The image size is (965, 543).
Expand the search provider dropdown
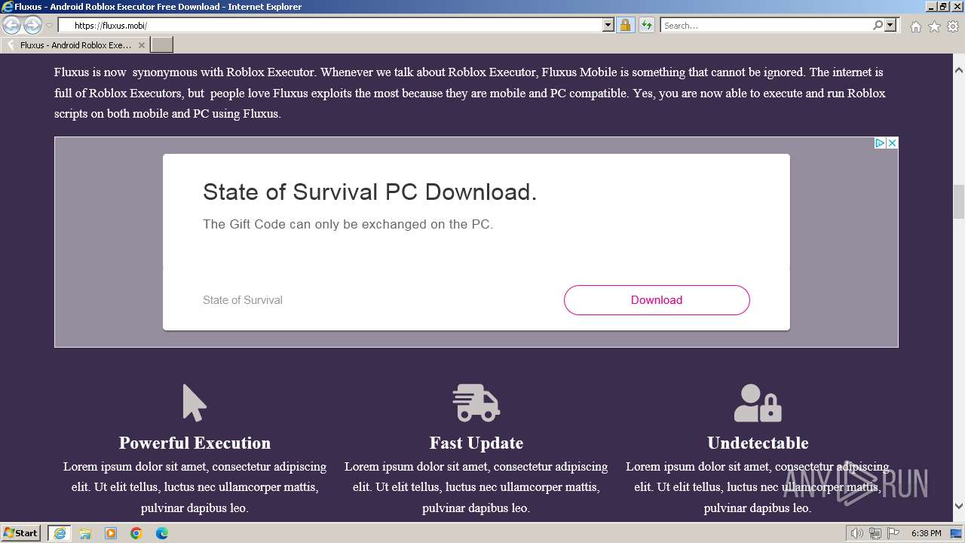pyautogui.click(x=890, y=26)
